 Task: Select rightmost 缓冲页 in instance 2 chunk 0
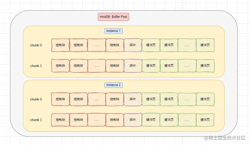(x=205, y=99)
